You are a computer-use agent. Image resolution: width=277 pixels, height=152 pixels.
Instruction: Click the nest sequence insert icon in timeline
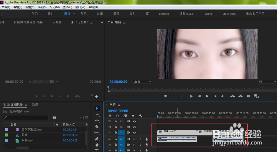[110, 116]
